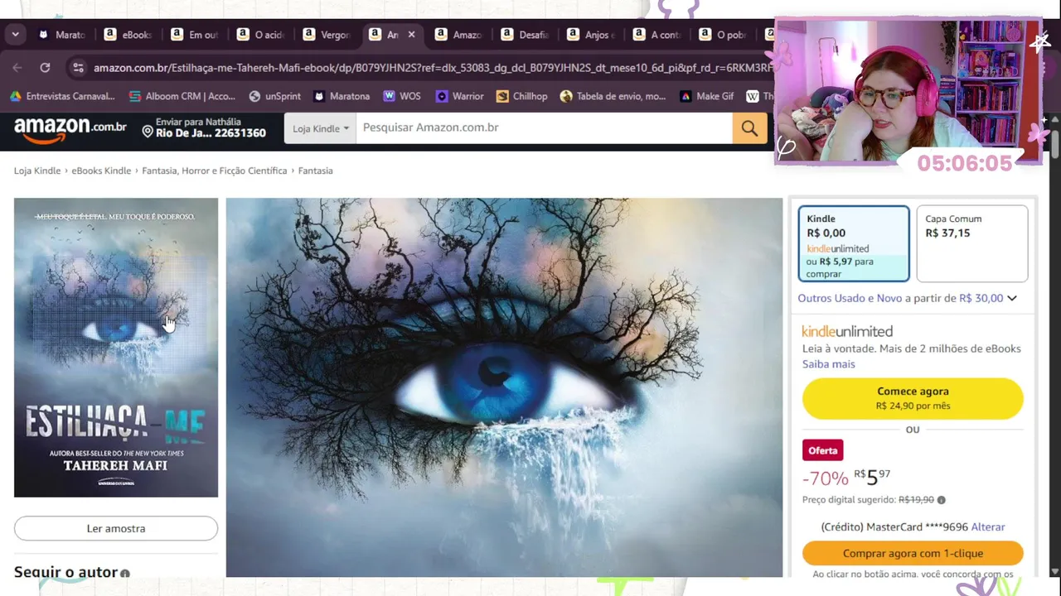Switch to the 'O acid' browser tab
Screen dimensions: 1061x596
tap(261, 35)
